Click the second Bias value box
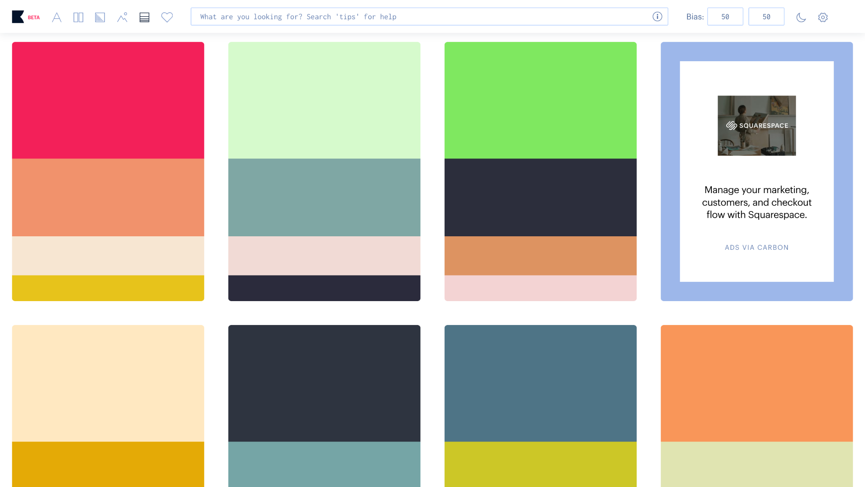The width and height of the screenshot is (865, 487). (766, 17)
